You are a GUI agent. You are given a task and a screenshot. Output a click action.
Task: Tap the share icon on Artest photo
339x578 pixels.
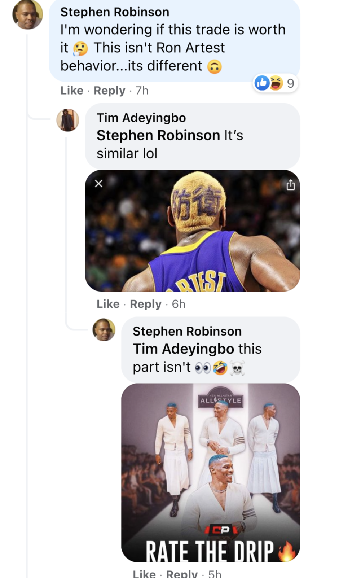point(290,185)
